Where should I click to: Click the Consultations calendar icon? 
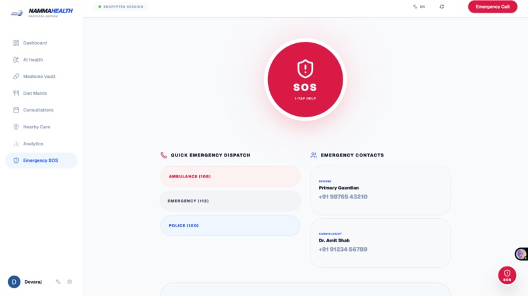(x=16, y=110)
